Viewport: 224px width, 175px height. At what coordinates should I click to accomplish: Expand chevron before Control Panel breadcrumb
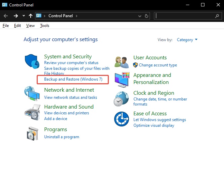pyautogui.click(x=44, y=16)
